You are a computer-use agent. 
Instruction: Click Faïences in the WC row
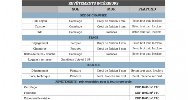coord(111,32)
